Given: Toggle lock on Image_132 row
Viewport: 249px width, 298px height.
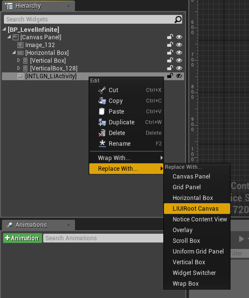Looking at the screenshot, I should [x=170, y=45].
